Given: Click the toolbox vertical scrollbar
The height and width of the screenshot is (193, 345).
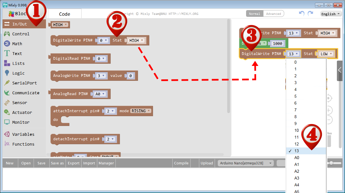Looking at the screenshot, I should click(x=229, y=66).
